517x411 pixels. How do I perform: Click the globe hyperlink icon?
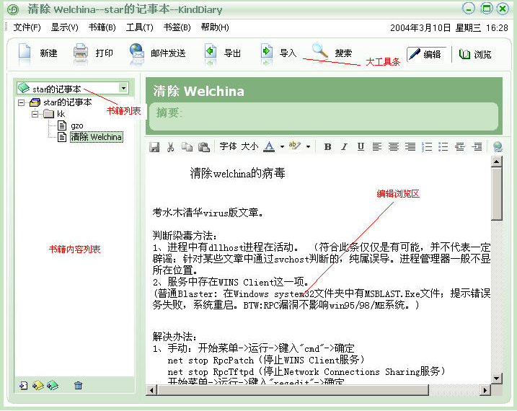pos(498,146)
